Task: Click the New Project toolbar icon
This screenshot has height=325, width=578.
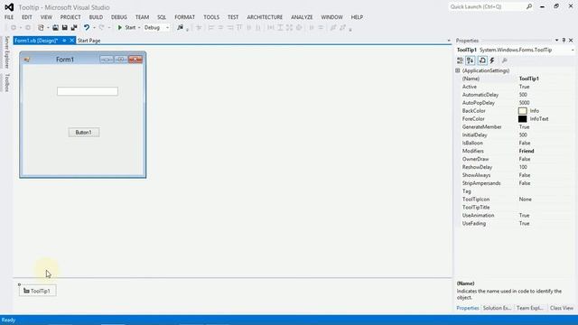Action: (41, 28)
